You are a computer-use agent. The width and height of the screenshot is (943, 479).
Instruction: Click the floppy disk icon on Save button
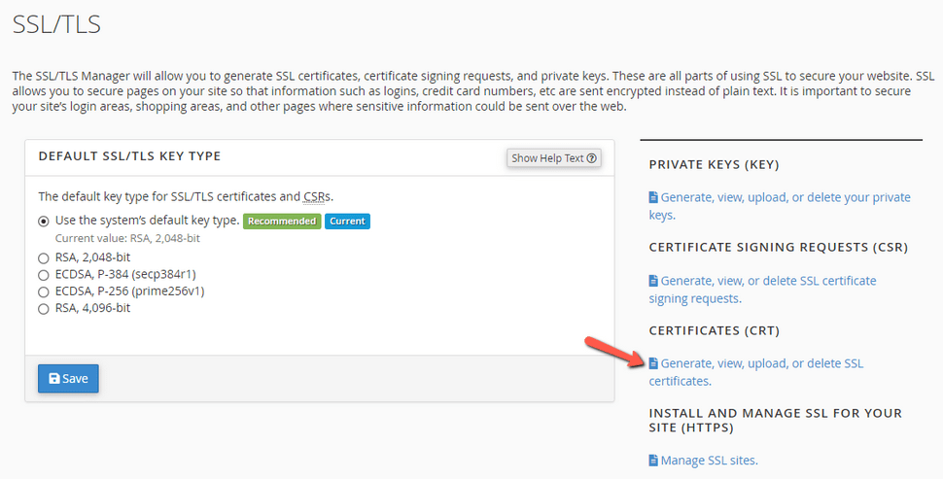point(54,379)
